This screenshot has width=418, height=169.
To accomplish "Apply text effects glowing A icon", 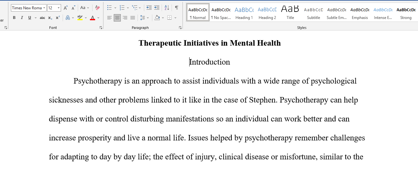I will [67, 18].
